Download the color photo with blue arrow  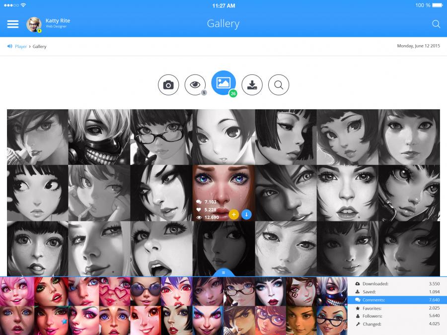246,214
